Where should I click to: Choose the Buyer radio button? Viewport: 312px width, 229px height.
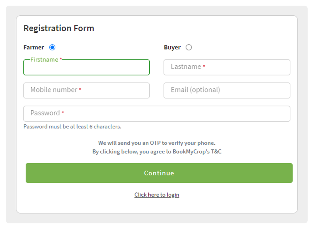click(x=189, y=47)
